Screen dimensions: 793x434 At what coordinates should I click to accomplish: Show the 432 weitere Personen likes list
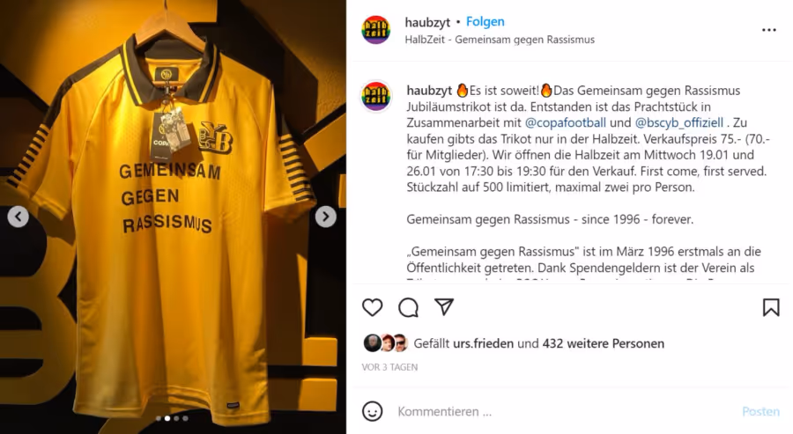tap(604, 343)
